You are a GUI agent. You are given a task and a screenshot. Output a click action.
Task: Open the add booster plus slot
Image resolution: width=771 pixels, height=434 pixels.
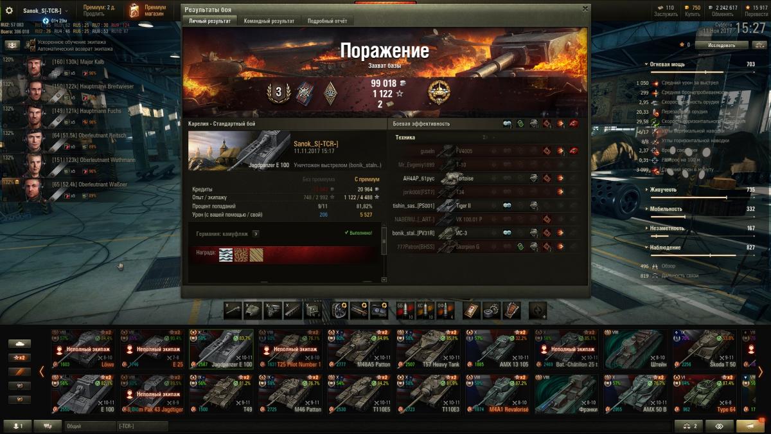click(538, 310)
